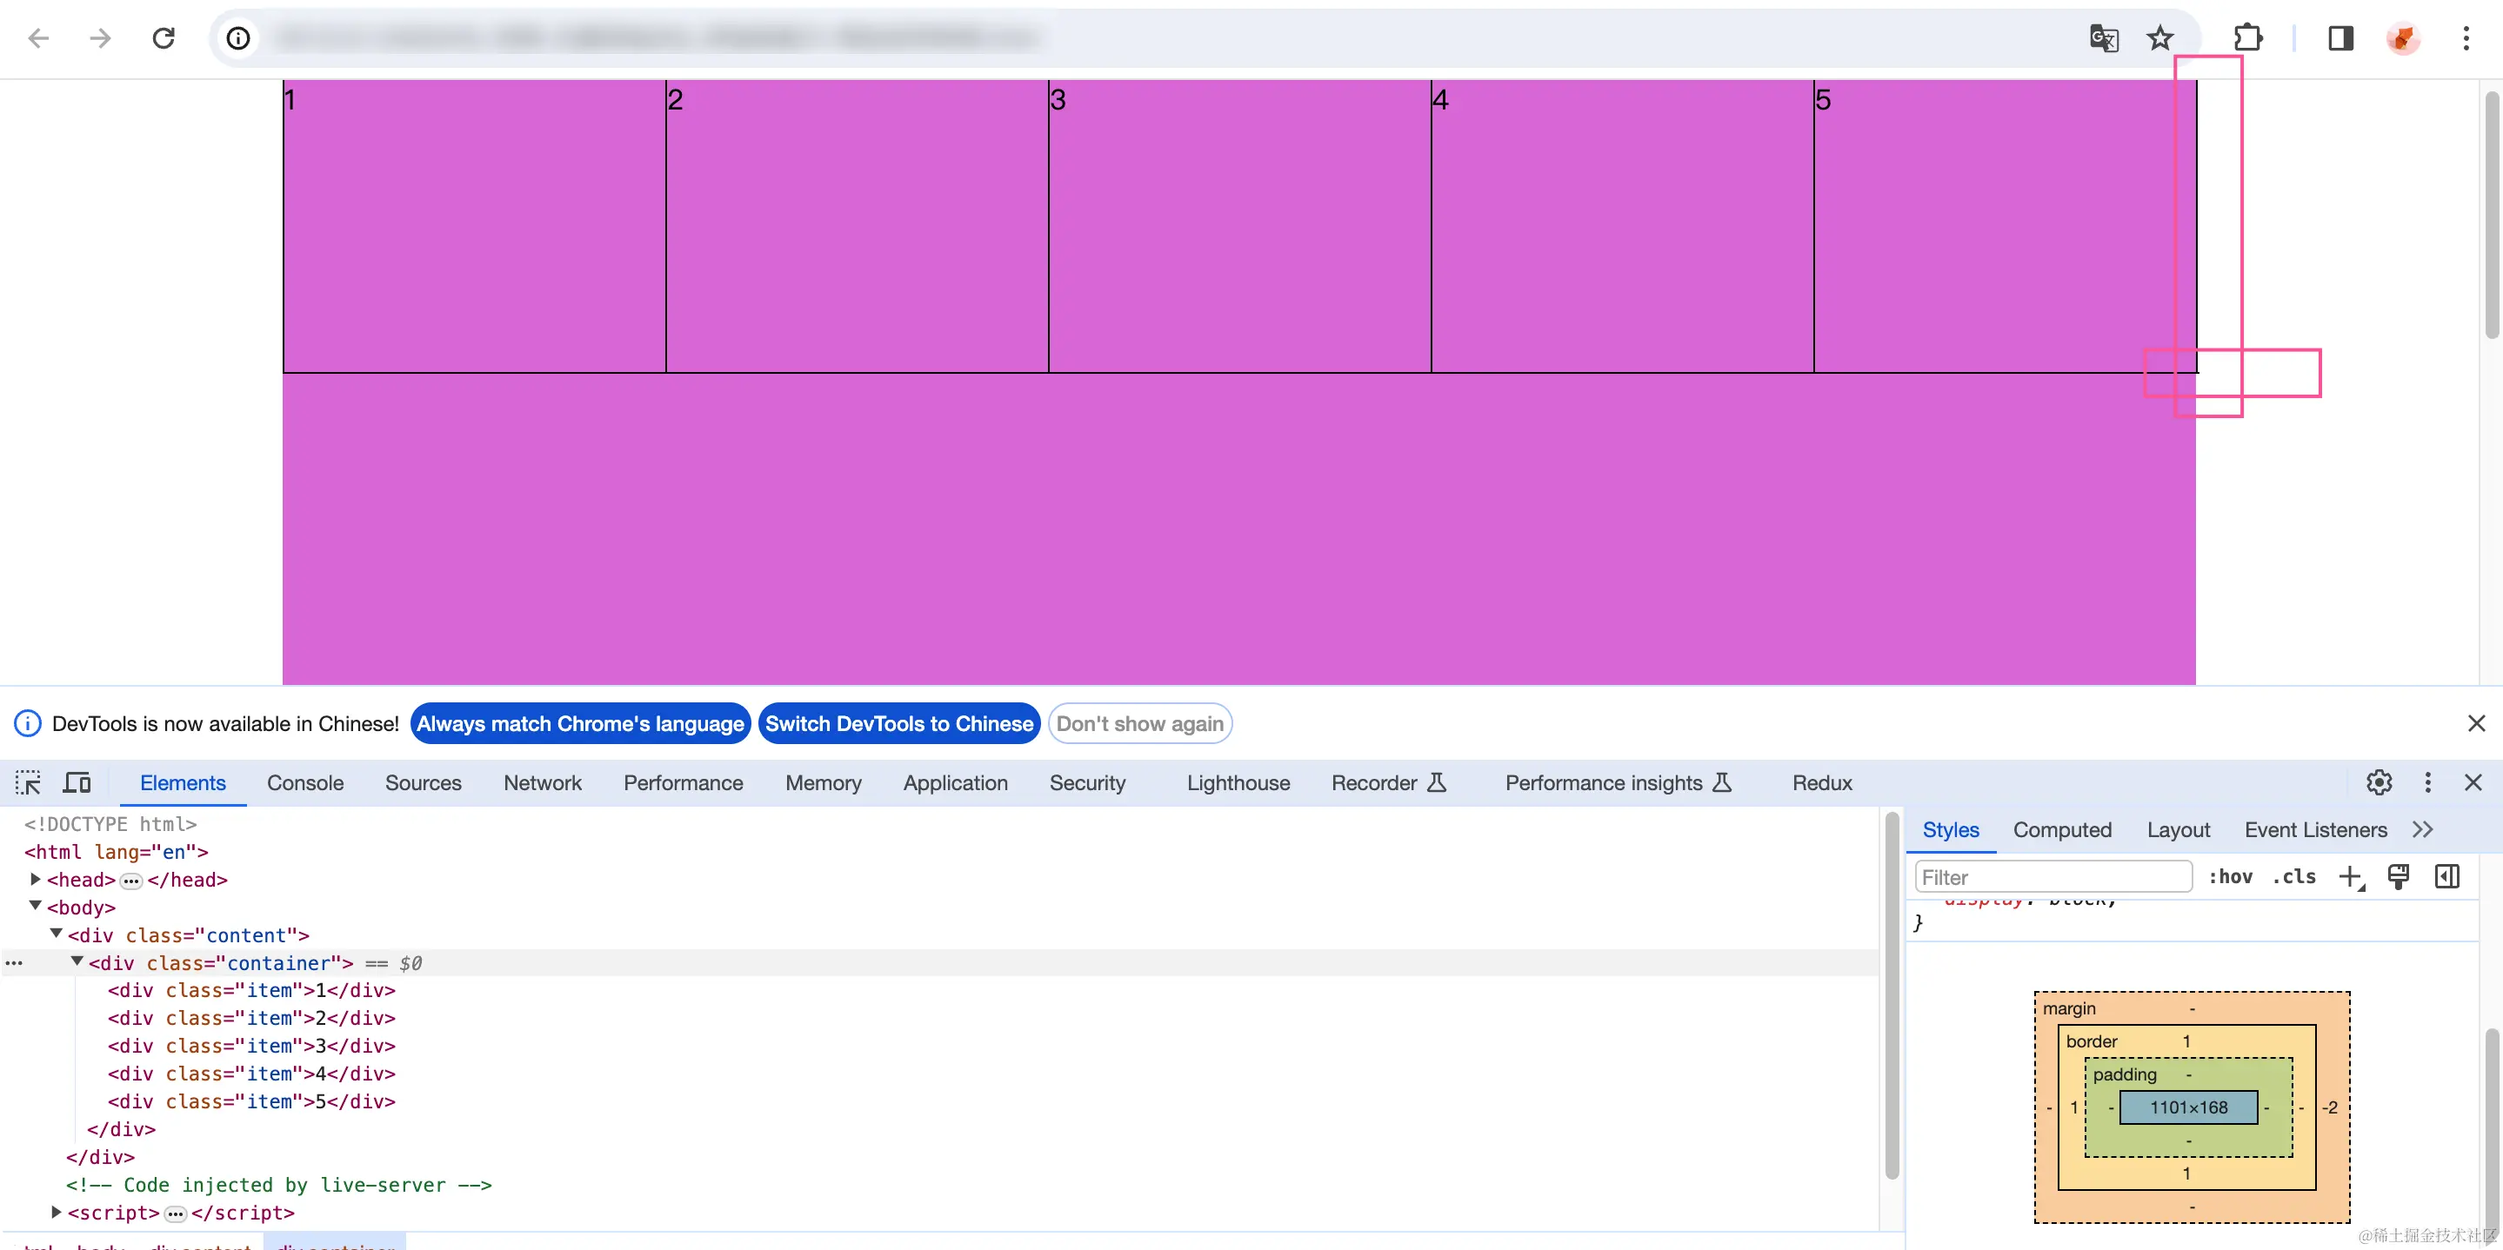The height and width of the screenshot is (1250, 2503).
Task: Open the Computed tab
Action: pyautogui.click(x=2062, y=829)
